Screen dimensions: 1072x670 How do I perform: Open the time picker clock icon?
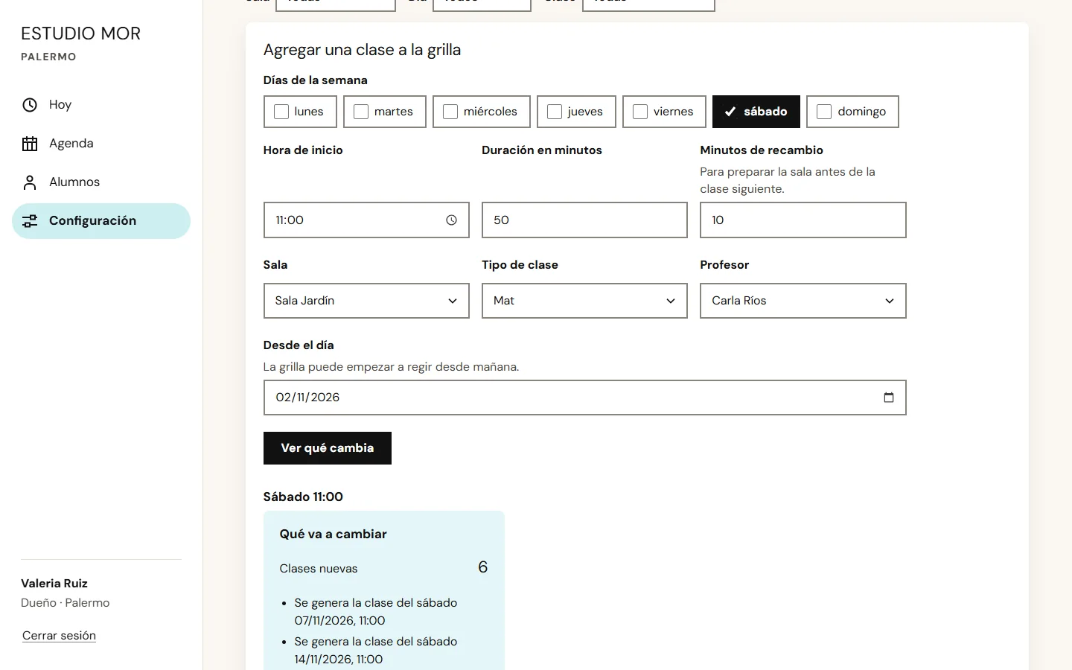451,220
